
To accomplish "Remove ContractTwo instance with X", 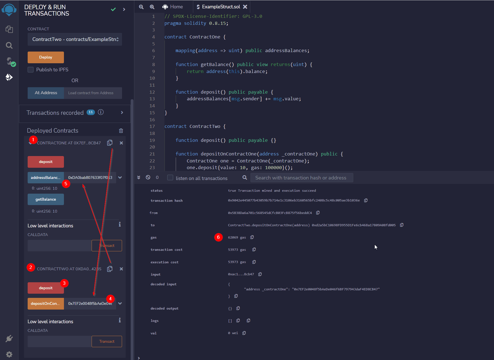I will pyautogui.click(x=121, y=269).
